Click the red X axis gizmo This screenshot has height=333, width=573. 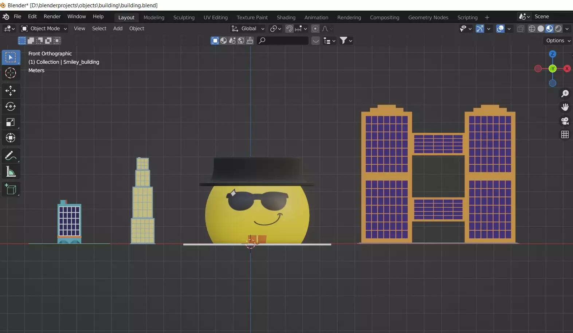[567, 68]
